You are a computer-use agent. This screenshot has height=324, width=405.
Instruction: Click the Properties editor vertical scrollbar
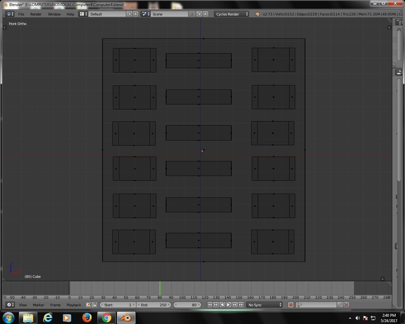399,130
